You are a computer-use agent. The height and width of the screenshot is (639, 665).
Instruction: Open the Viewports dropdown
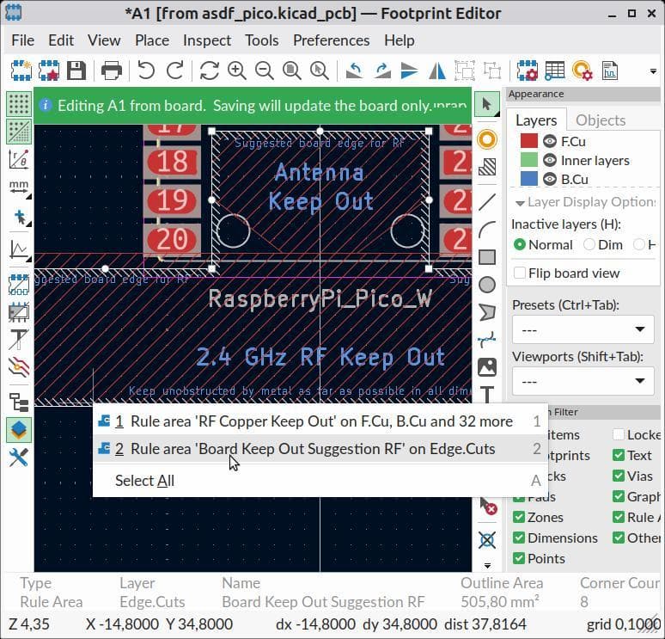coord(583,381)
